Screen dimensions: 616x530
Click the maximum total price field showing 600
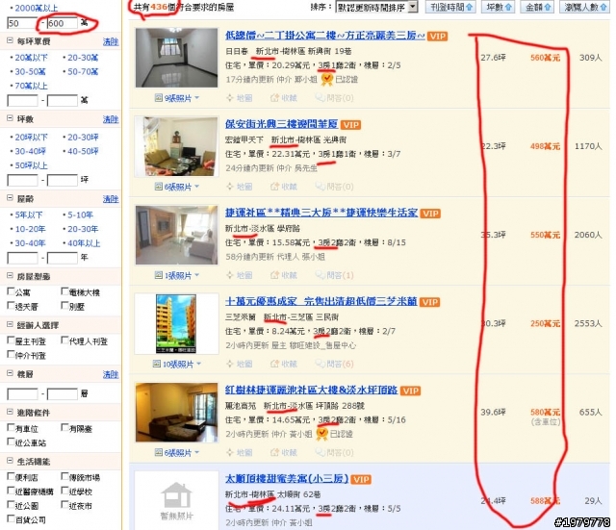click(62, 23)
